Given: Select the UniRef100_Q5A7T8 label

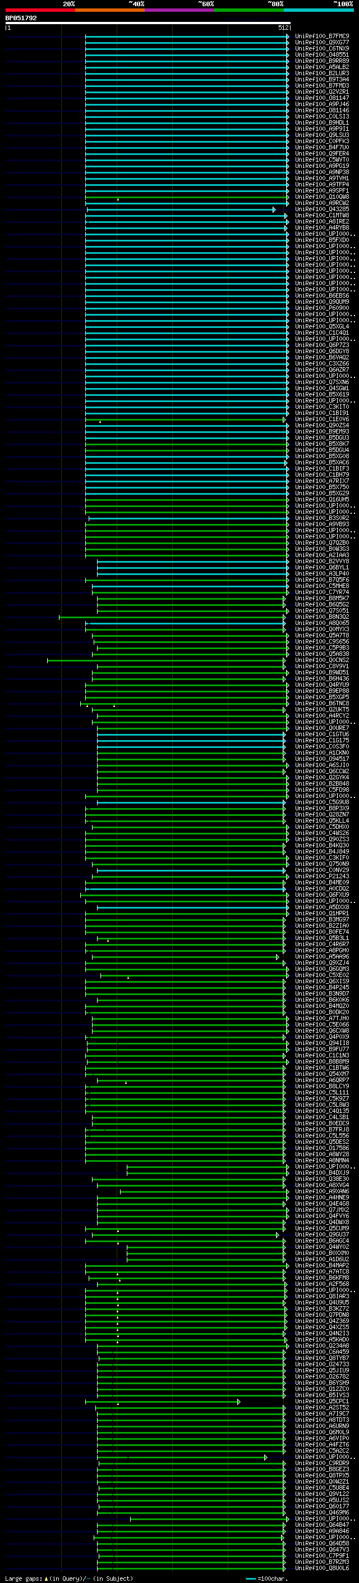Looking at the screenshot, I should [x=322, y=636].
